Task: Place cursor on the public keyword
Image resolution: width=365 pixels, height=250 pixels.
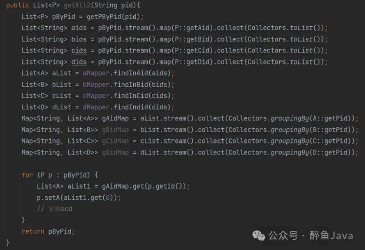Action: click(x=17, y=6)
